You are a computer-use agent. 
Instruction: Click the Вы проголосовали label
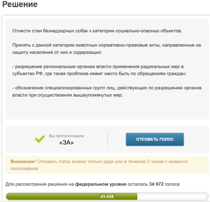66,136
